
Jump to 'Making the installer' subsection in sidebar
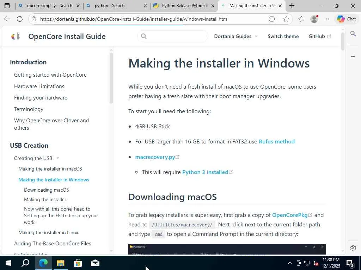[45, 200]
